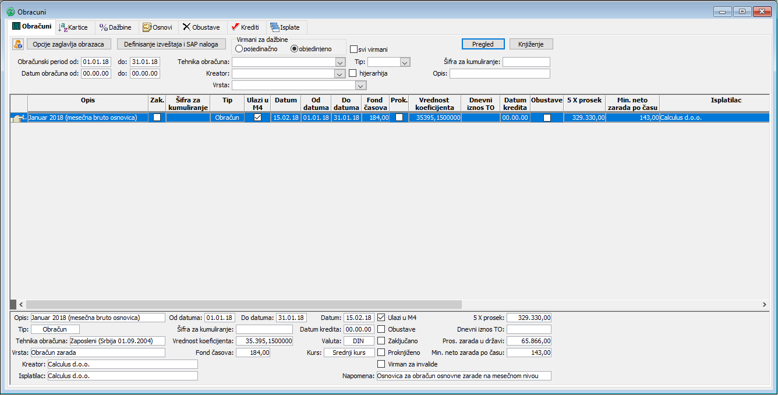Toggle the hijerarhija checkbox
Viewport: 778px width, 395px height.
click(353, 73)
